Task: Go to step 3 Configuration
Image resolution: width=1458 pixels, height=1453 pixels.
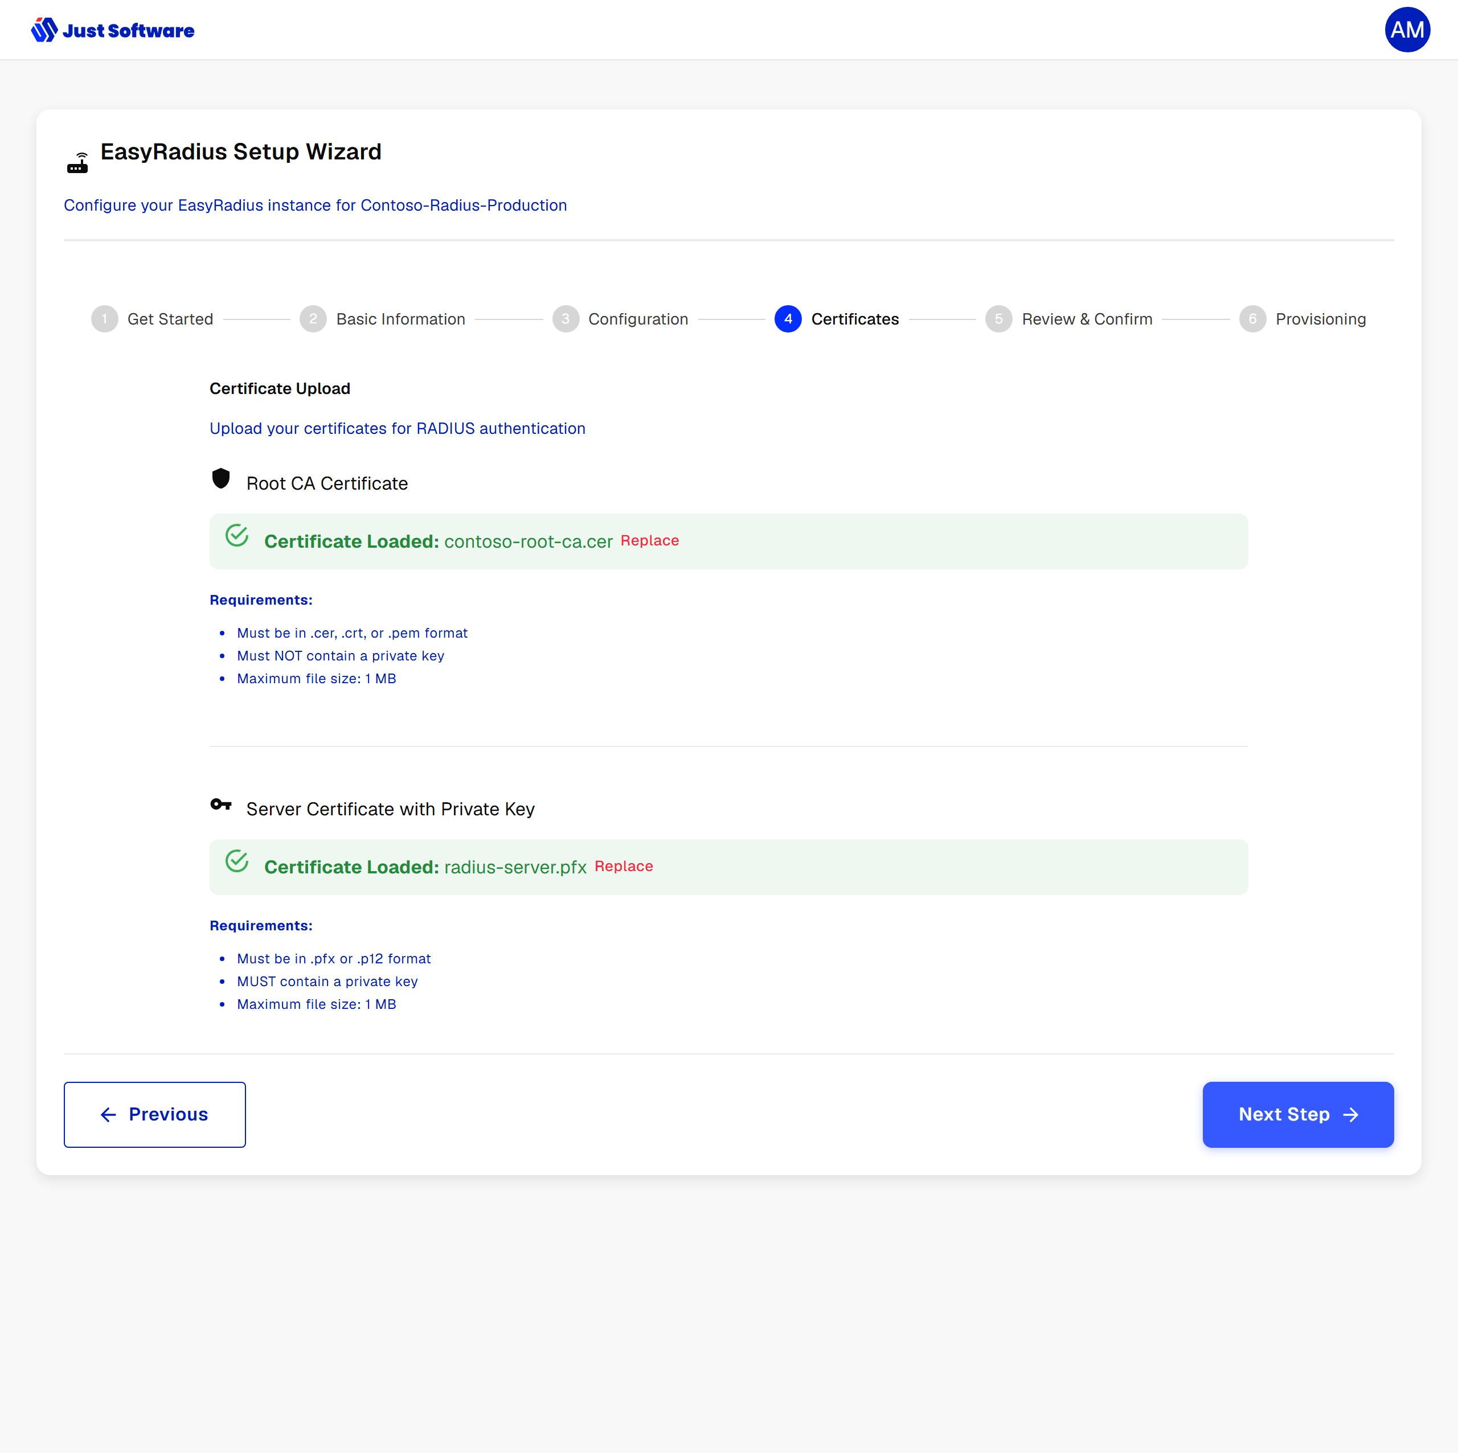Action: coord(620,319)
